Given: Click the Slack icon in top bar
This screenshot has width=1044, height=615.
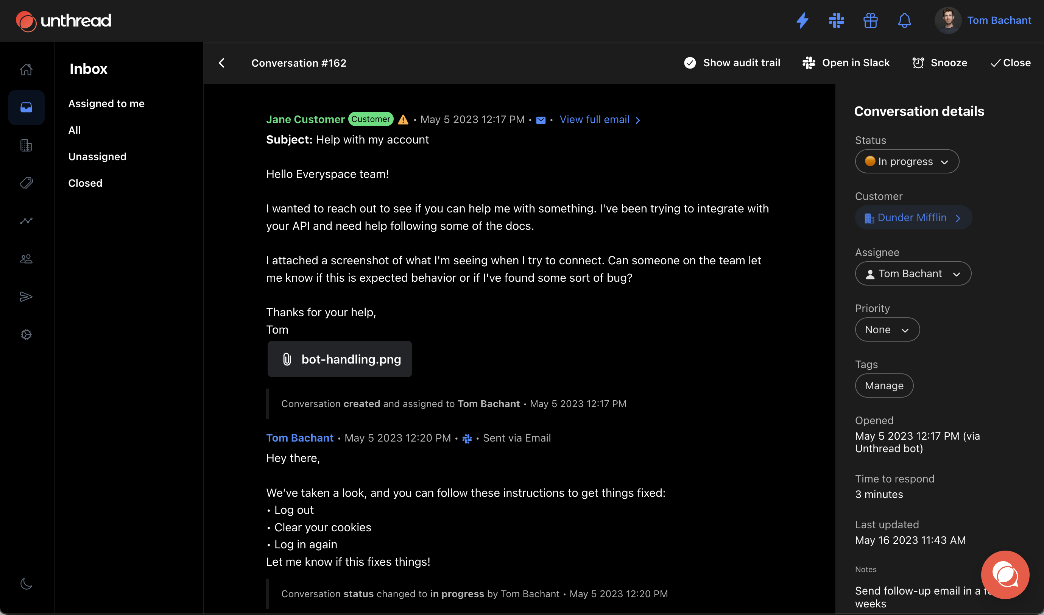Looking at the screenshot, I should (x=837, y=20).
